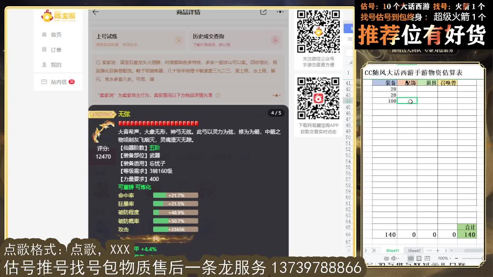Expand the 历史成交查询 card chevron
Viewport: 493px width, 277px height.
click(276, 40)
